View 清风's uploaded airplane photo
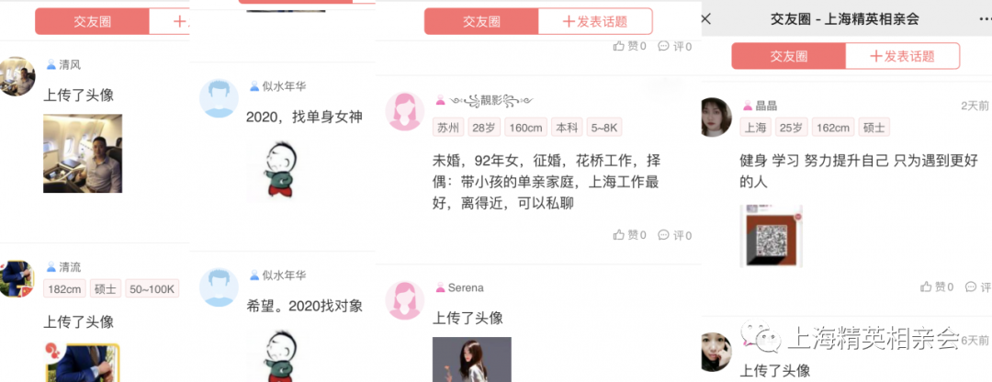This screenshot has width=992, height=382. click(83, 153)
